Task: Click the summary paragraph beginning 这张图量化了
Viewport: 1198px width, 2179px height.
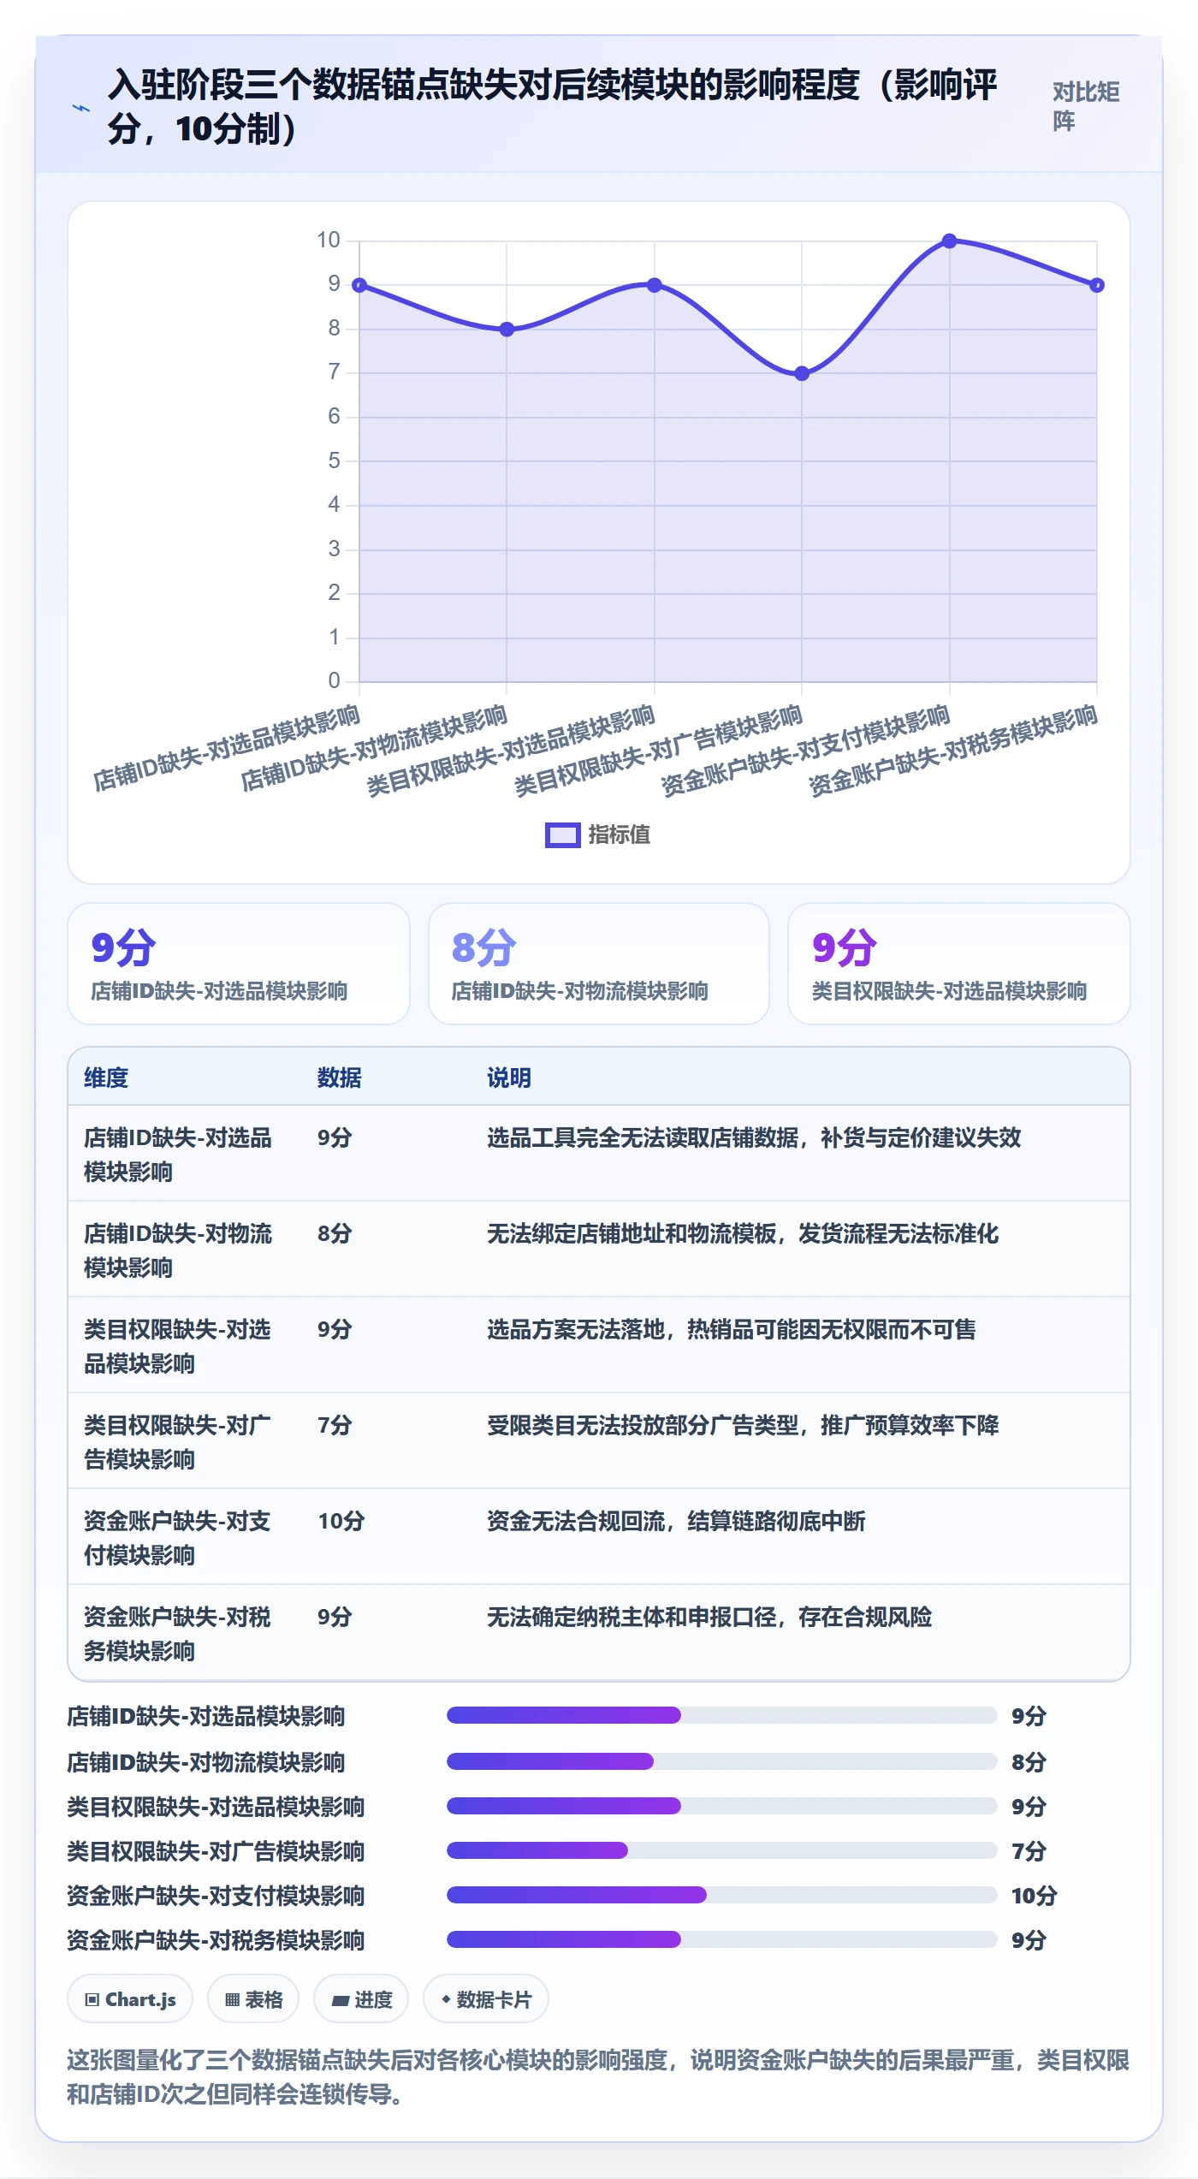Action: [598, 2076]
